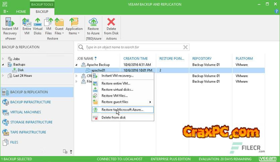
Task: Click Backup Infrastructure globe icon
Action: click(x=6, y=102)
